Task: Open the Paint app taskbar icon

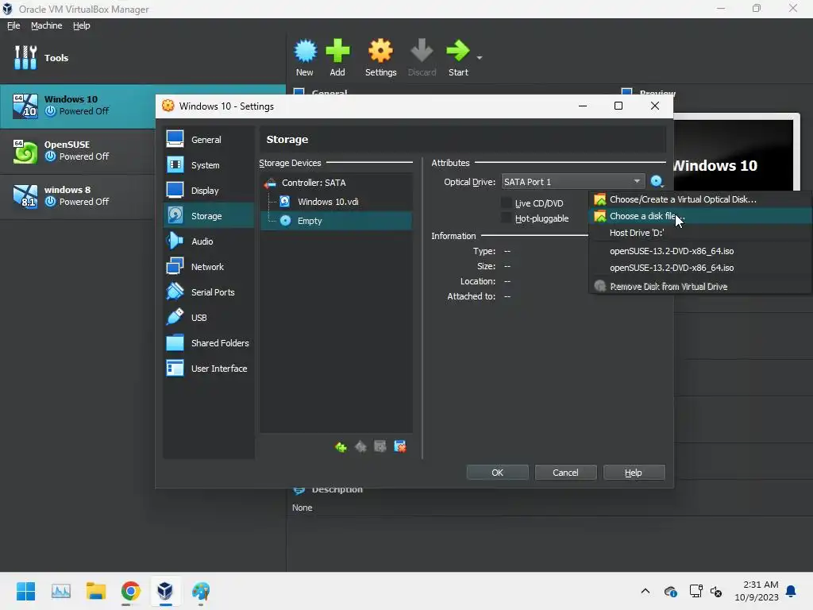Action: 201,591
